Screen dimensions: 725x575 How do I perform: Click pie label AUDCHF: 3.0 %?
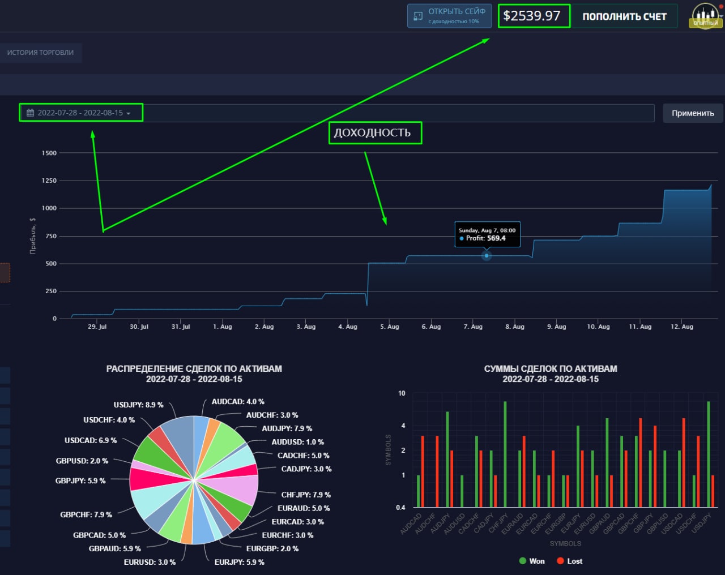[x=272, y=415]
